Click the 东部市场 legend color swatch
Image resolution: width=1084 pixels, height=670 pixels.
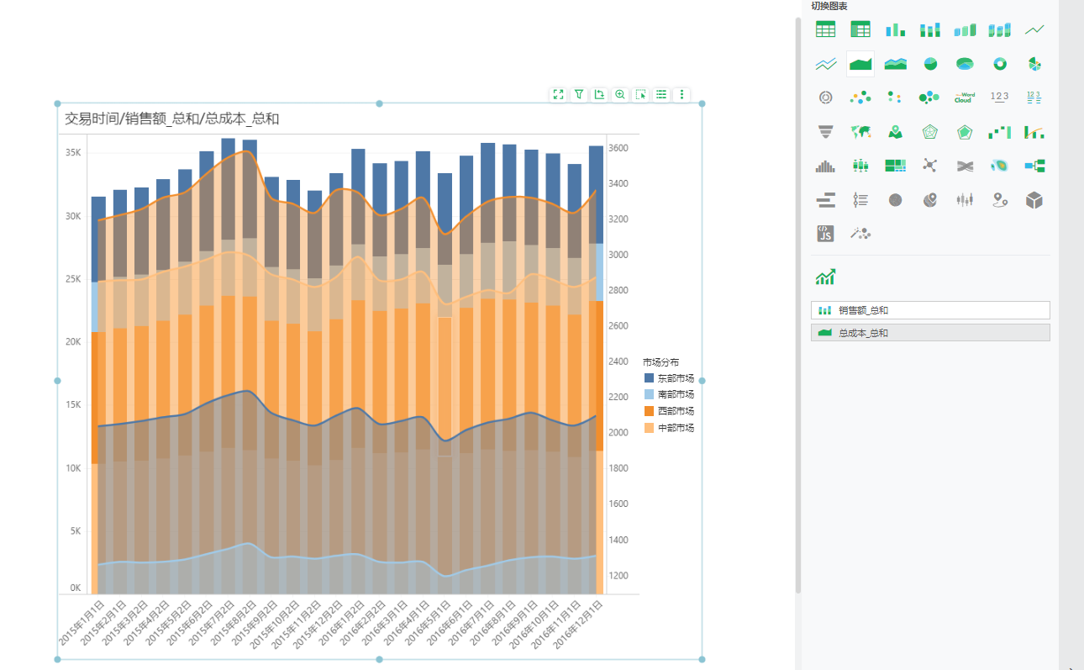pos(649,377)
